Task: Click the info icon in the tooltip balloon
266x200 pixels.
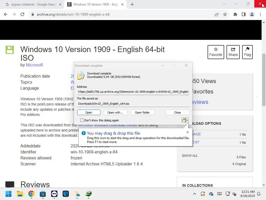Action: 83,133
